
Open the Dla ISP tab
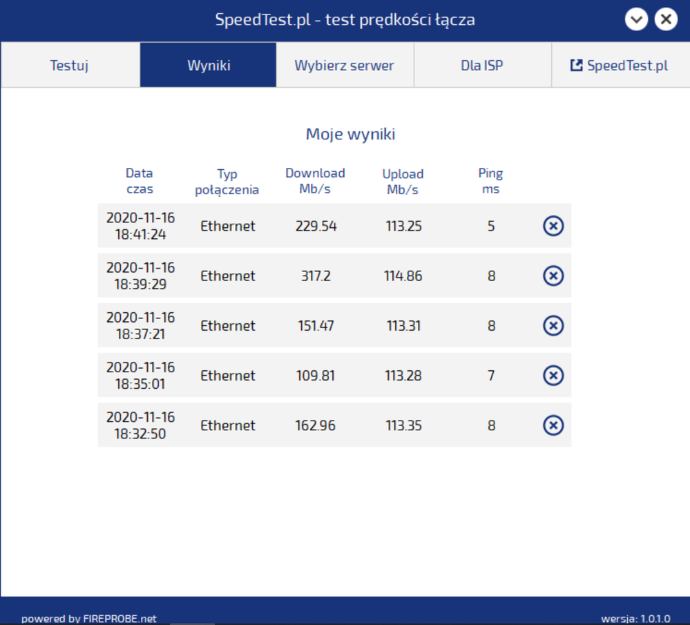tap(482, 66)
